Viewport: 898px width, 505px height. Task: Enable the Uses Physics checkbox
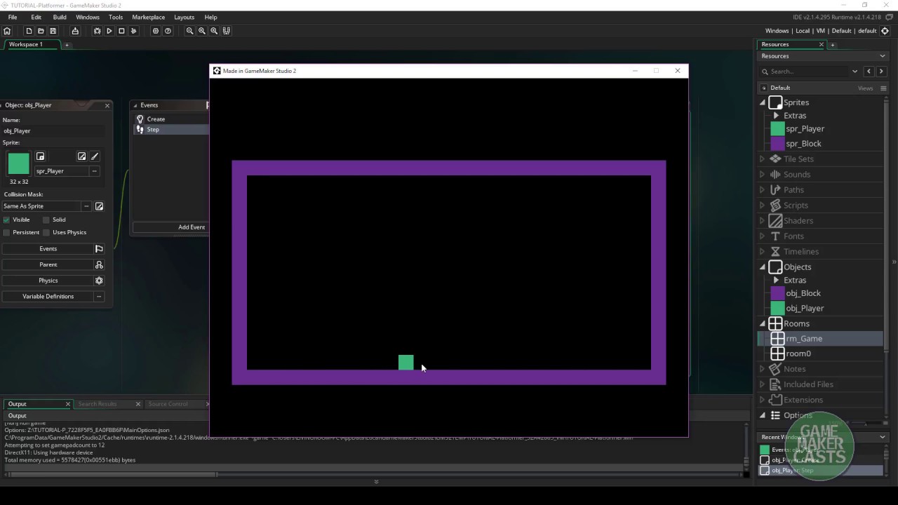(x=46, y=232)
